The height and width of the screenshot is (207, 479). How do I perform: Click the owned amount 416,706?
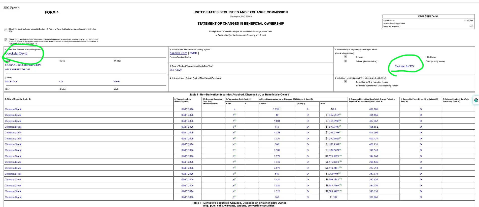373,109
